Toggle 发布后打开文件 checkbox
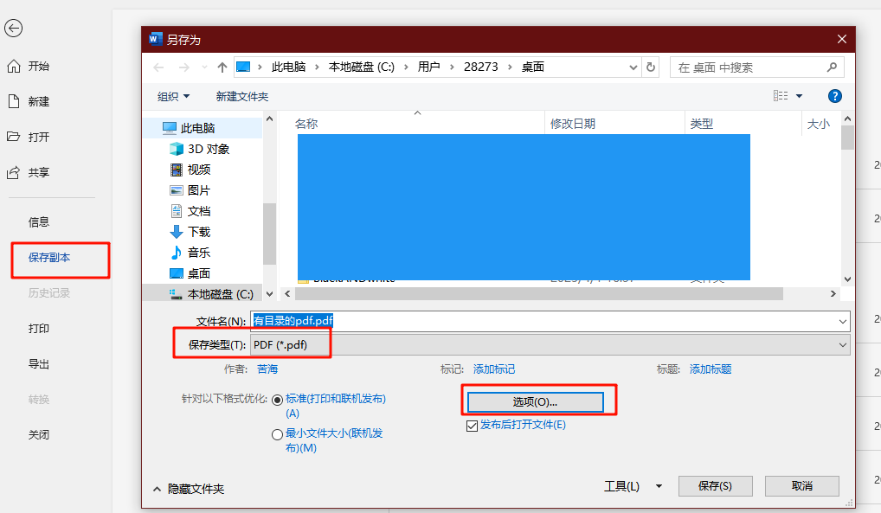 tap(472, 426)
